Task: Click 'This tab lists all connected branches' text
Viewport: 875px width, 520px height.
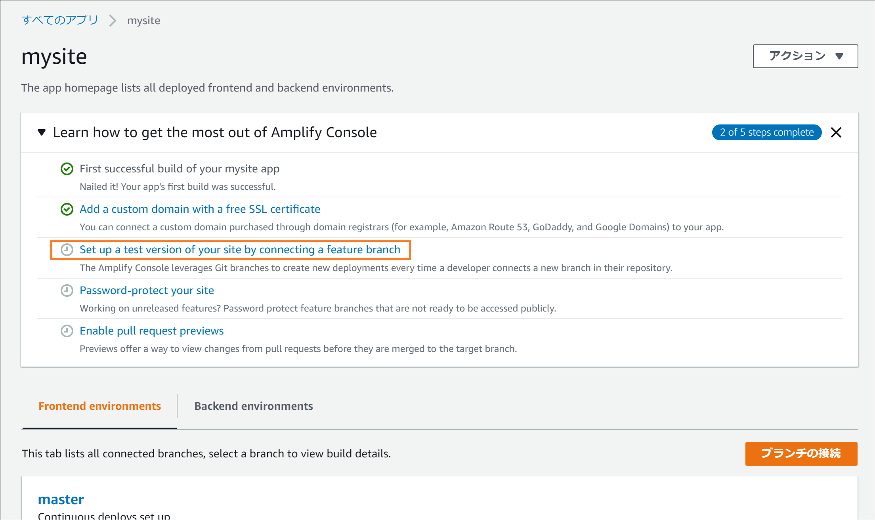Action: (206, 454)
